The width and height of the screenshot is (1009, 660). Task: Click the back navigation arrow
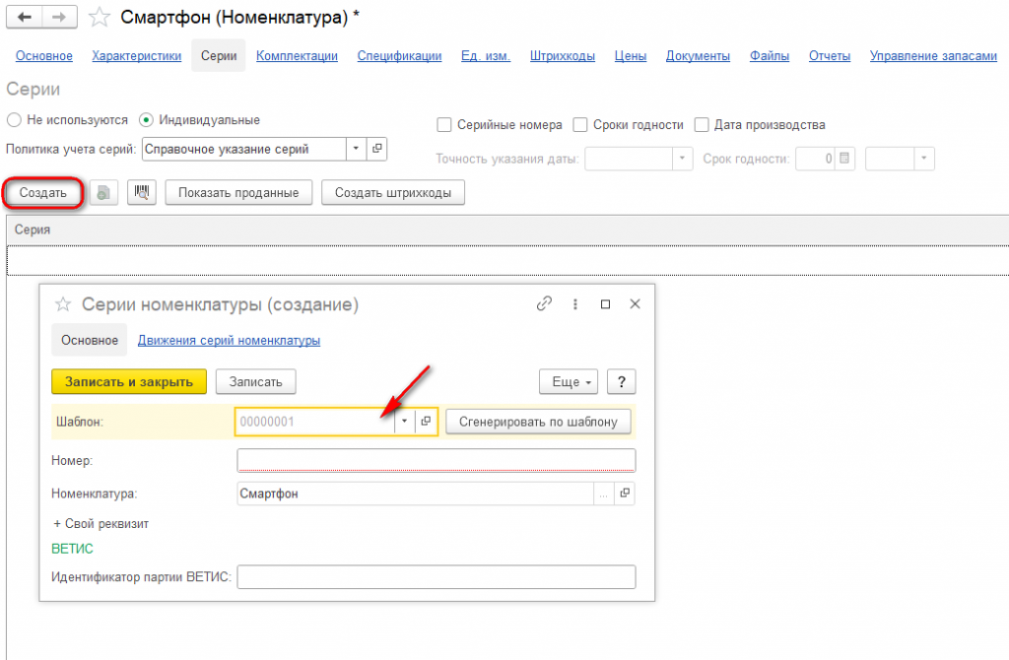25,18
